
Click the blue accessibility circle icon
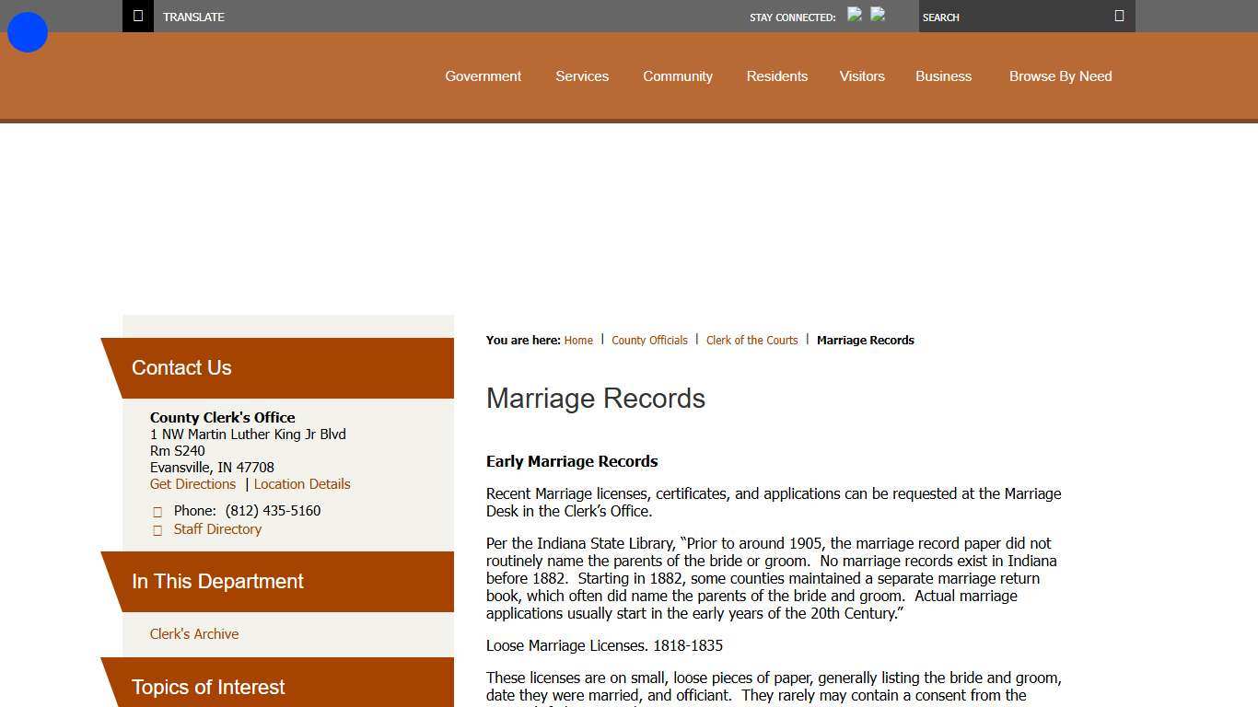(x=27, y=31)
